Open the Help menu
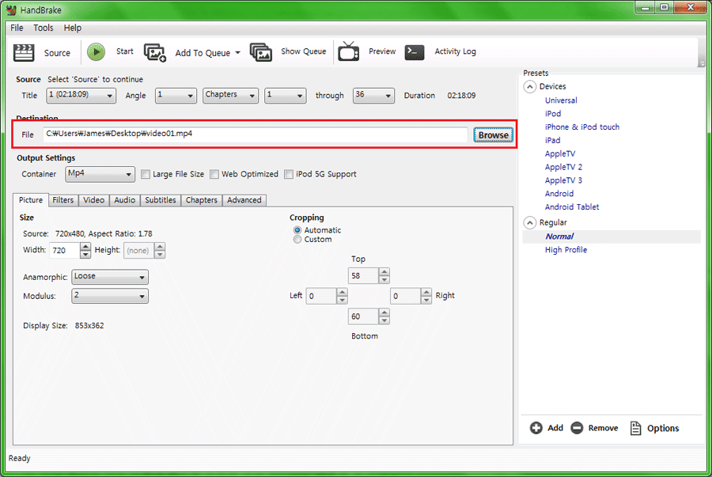712x477 pixels. (73, 28)
